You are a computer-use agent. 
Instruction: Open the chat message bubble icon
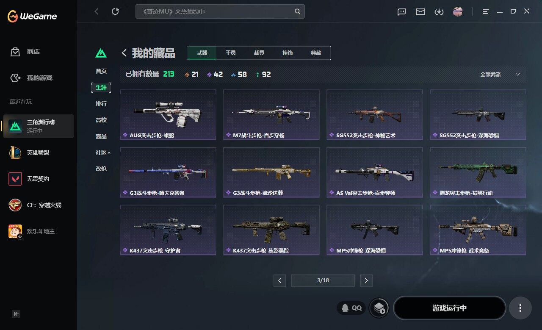pyautogui.click(x=402, y=12)
